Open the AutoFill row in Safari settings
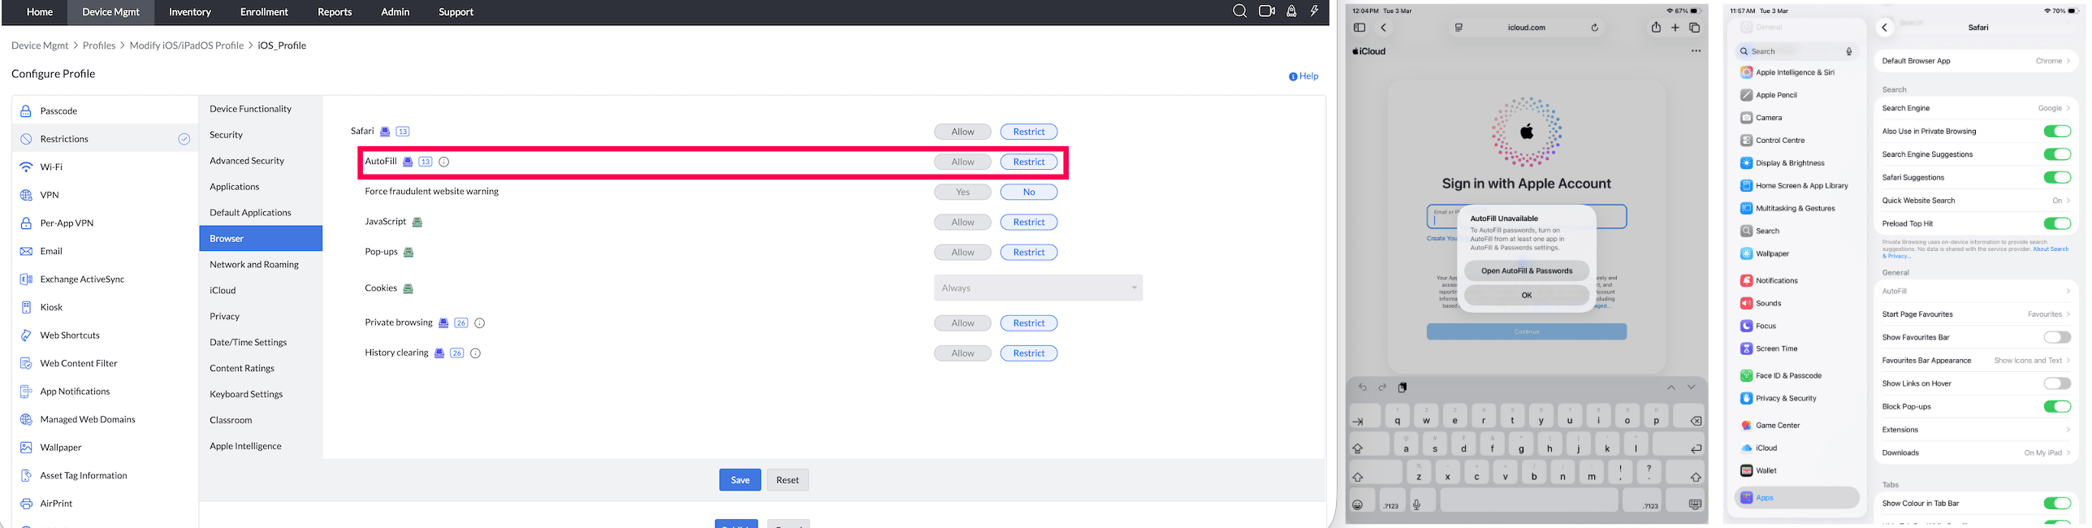 pos(1976,291)
